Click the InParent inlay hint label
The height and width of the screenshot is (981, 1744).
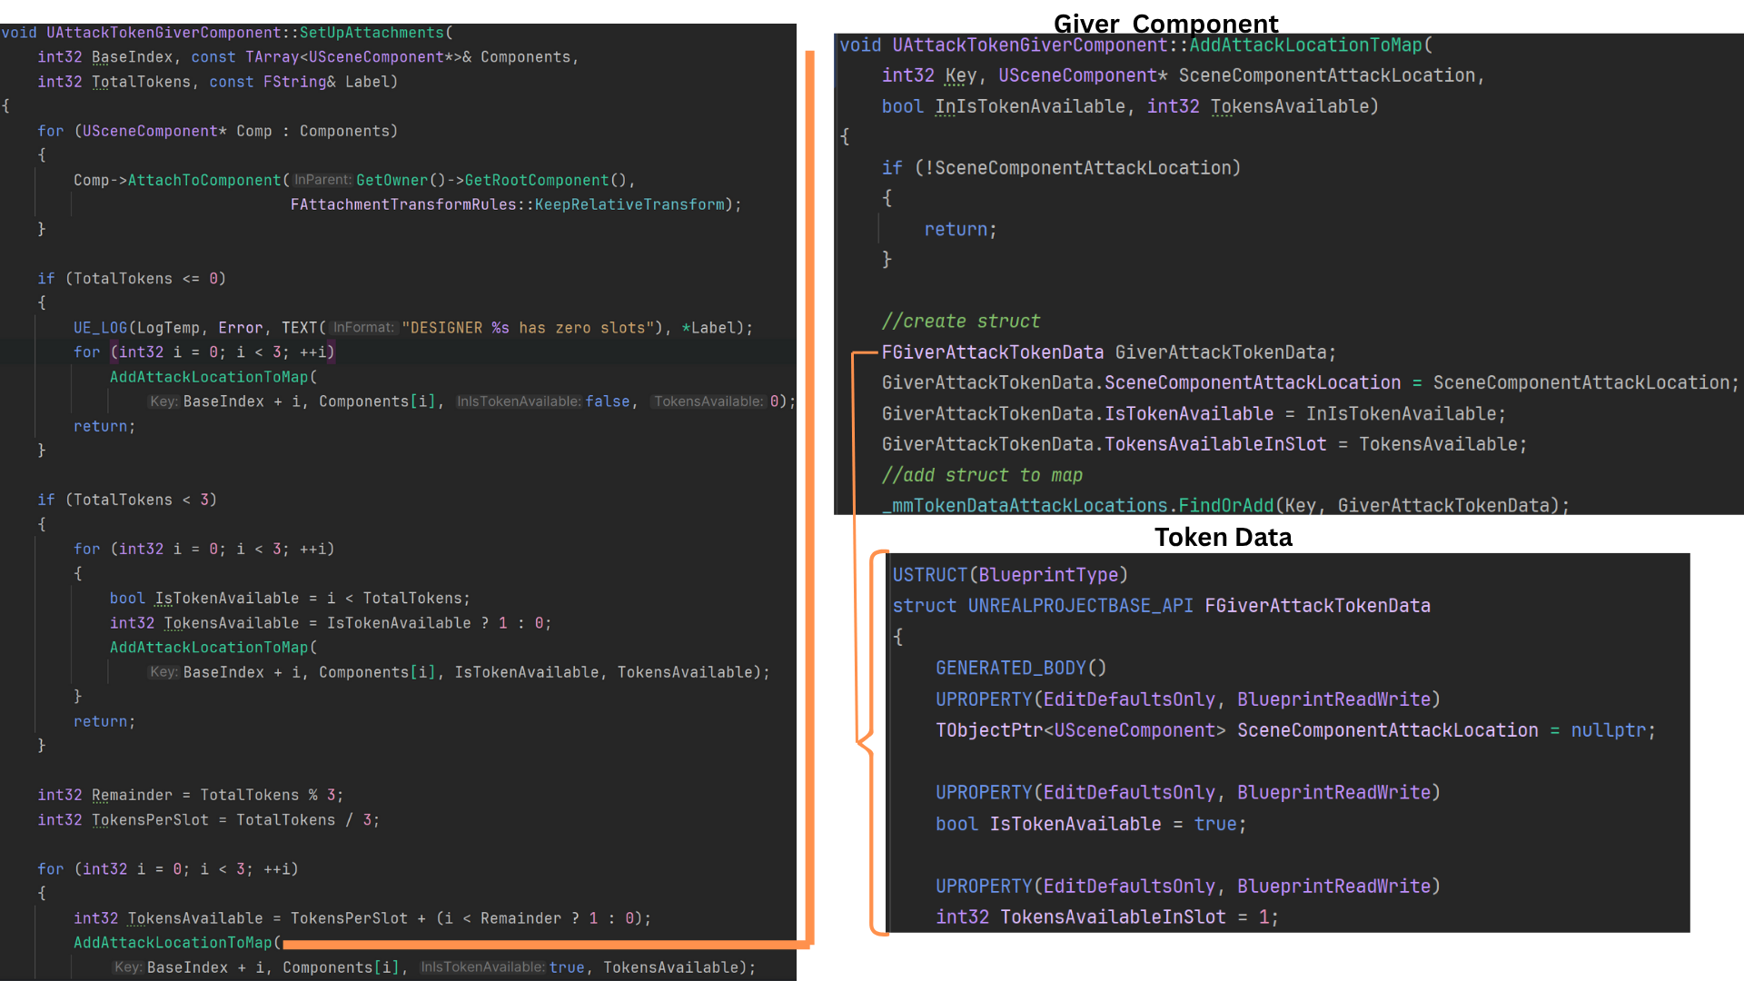point(322,180)
